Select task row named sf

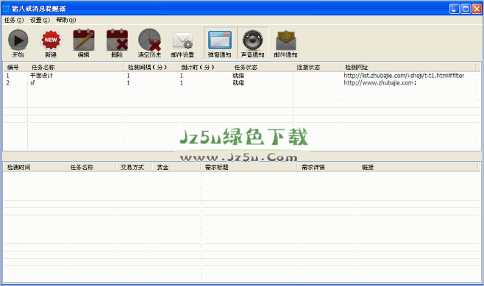tap(241, 83)
